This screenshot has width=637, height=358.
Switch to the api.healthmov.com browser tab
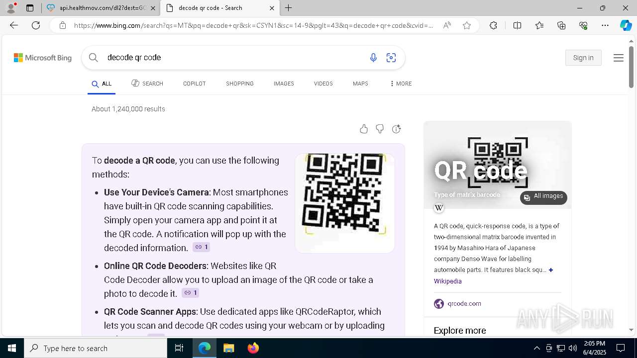coord(101,8)
